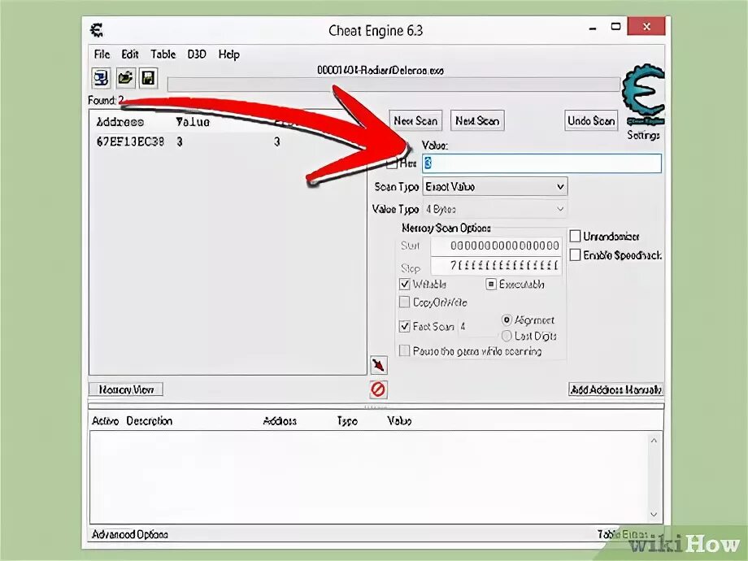Open Memory View
This screenshot has height=561, width=748.
[x=126, y=389]
